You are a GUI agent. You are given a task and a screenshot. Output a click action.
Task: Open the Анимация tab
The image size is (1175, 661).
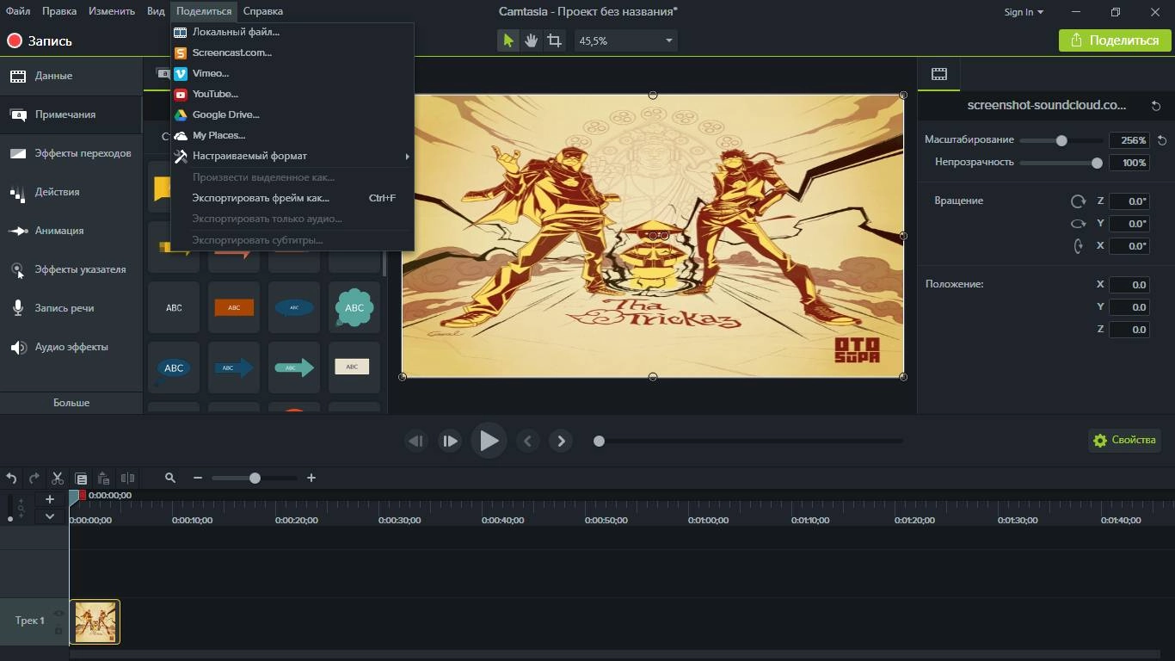point(71,231)
